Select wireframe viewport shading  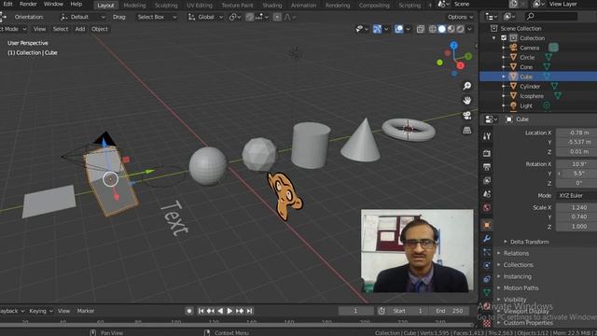click(x=433, y=29)
